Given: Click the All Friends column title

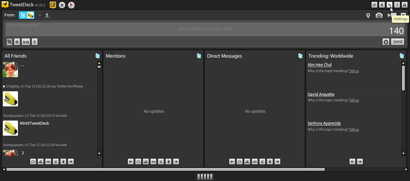Looking at the screenshot, I should (x=15, y=56).
